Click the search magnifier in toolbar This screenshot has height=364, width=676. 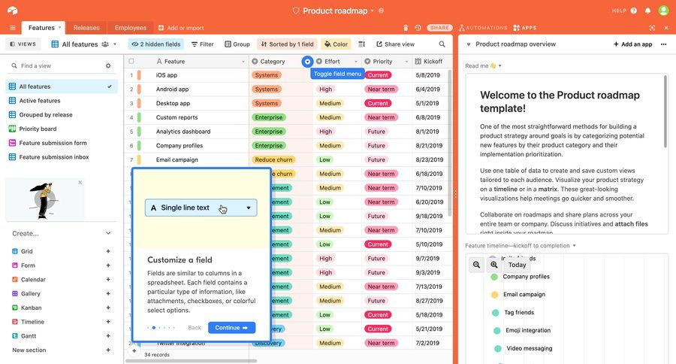[442, 44]
